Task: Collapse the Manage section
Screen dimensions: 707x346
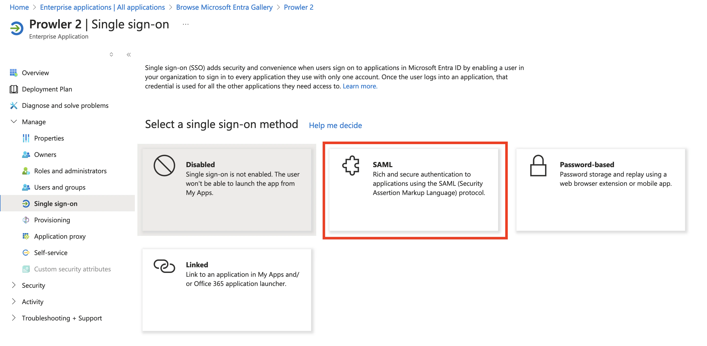Action: click(14, 122)
